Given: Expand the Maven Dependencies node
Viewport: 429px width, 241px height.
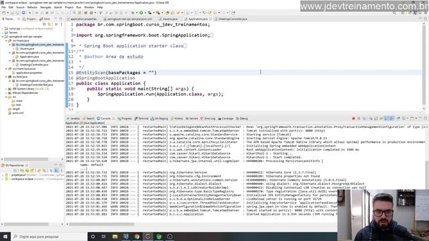Looking at the screenshot, I should 6,93.
